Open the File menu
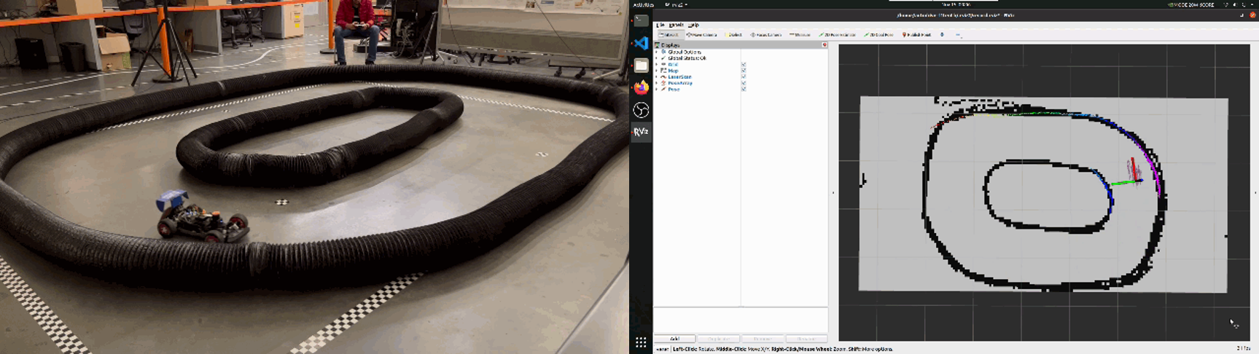The height and width of the screenshot is (354, 1259). point(660,25)
